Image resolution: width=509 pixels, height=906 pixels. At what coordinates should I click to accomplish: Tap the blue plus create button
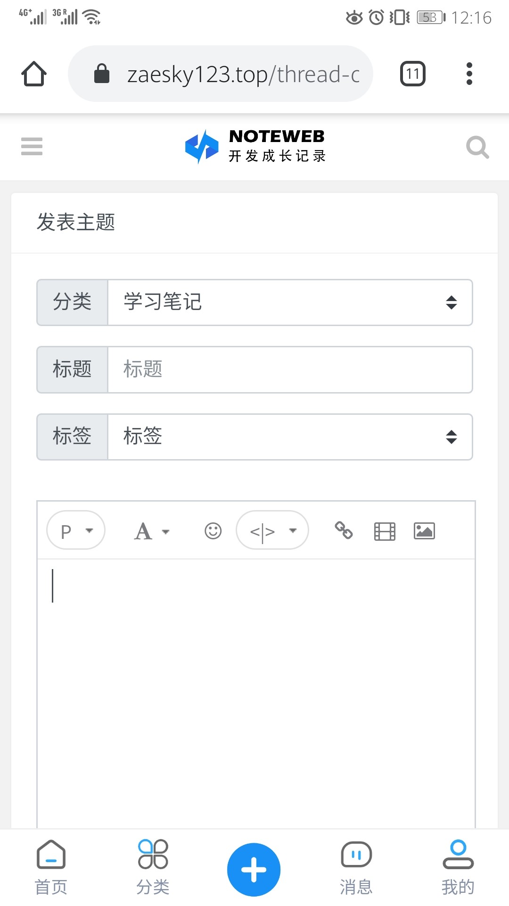tap(254, 870)
